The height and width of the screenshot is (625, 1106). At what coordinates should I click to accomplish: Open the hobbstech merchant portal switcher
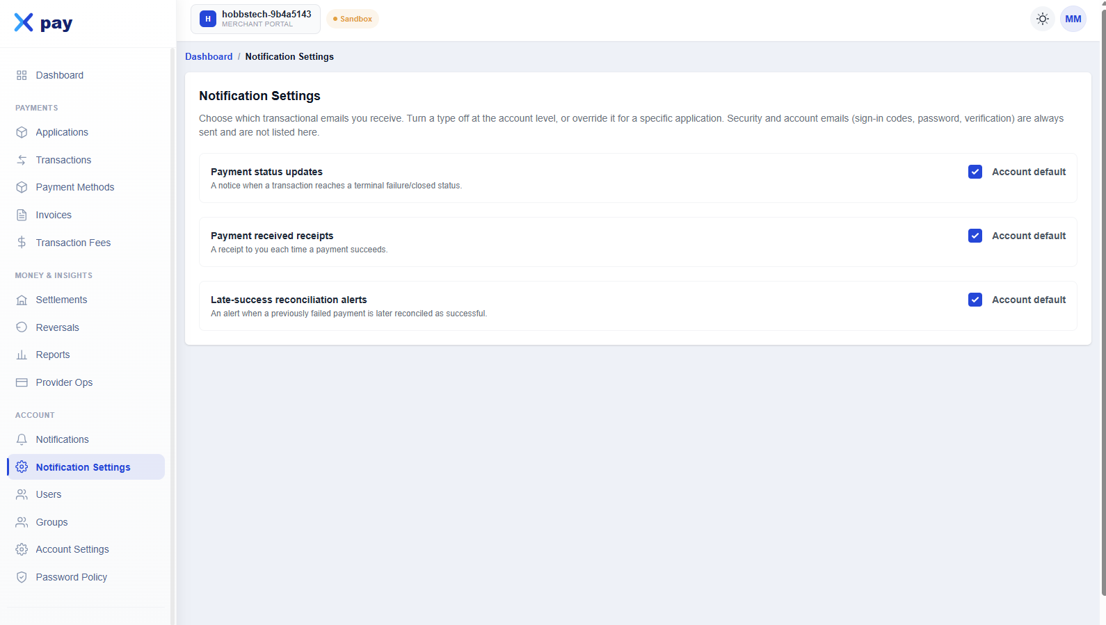point(255,19)
